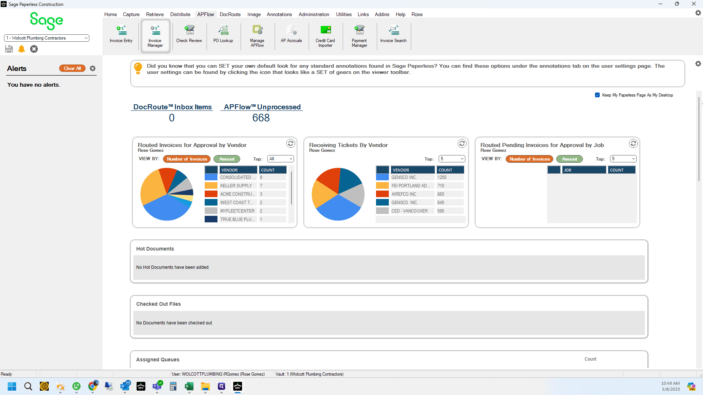
Task: Open the dashboard settings gear beside the tip
Action: tap(698, 64)
